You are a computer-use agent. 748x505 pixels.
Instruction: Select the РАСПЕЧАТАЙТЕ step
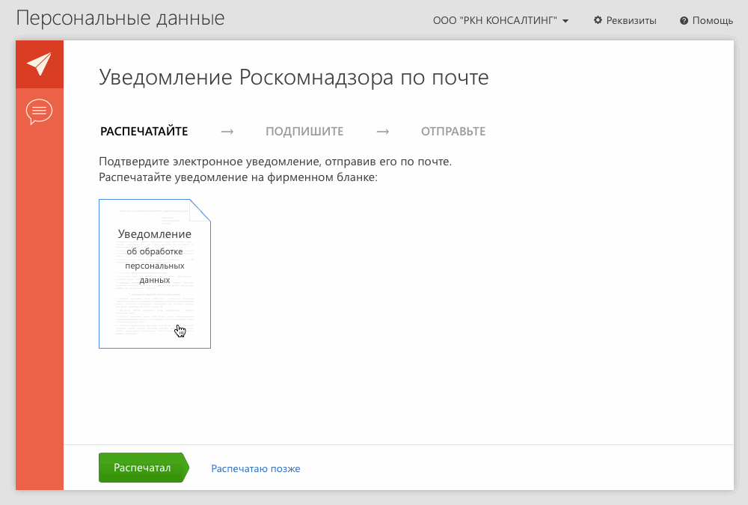[144, 131]
